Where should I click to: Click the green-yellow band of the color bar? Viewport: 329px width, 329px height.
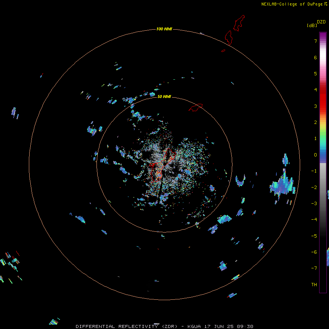pos(323,131)
